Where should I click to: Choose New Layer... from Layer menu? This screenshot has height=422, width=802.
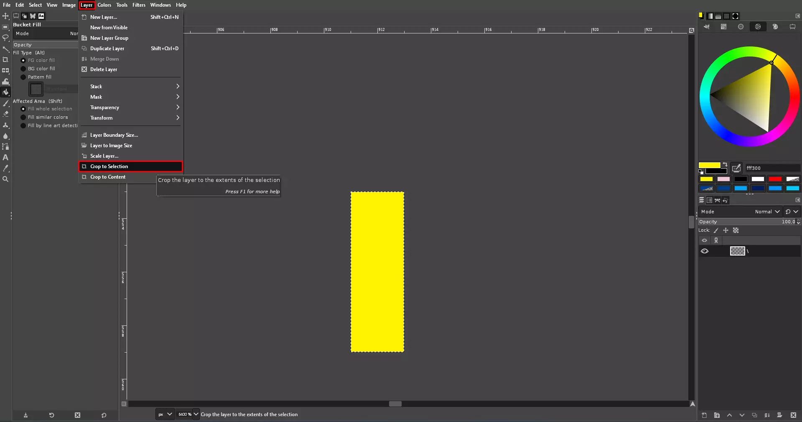pos(131,17)
